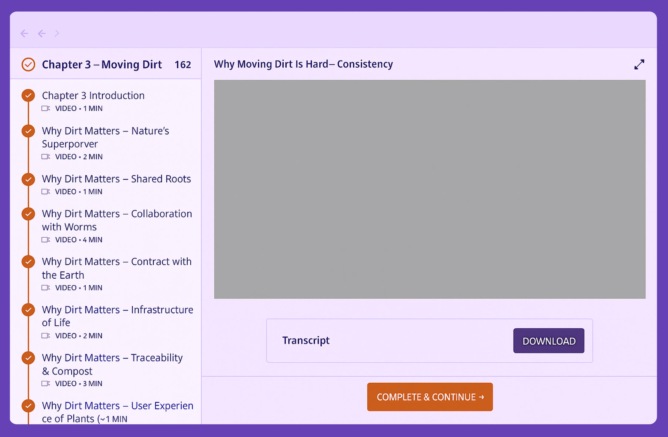Toggle Nature's Superporver lesson completion check
The width and height of the screenshot is (668, 437).
[28, 131]
